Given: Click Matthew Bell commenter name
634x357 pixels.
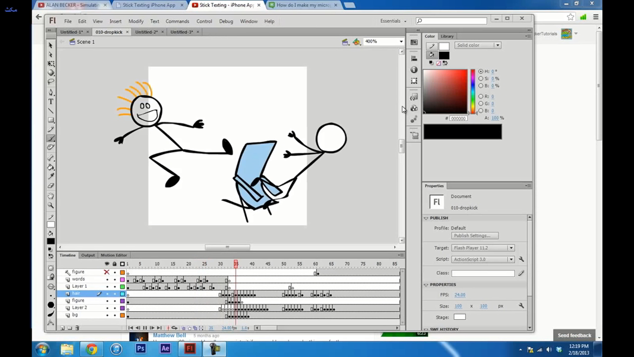Looking at the screenshot, I should (169, 336).
